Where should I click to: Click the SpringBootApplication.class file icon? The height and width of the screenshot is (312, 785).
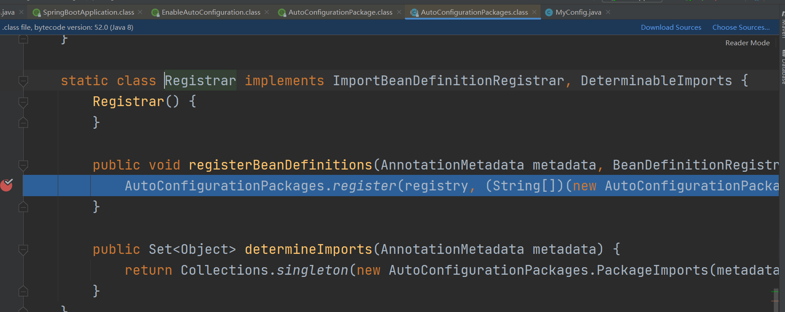[x=37, y=12]
